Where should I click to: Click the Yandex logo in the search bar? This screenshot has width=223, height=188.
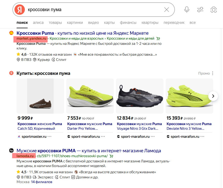[20, 10]
